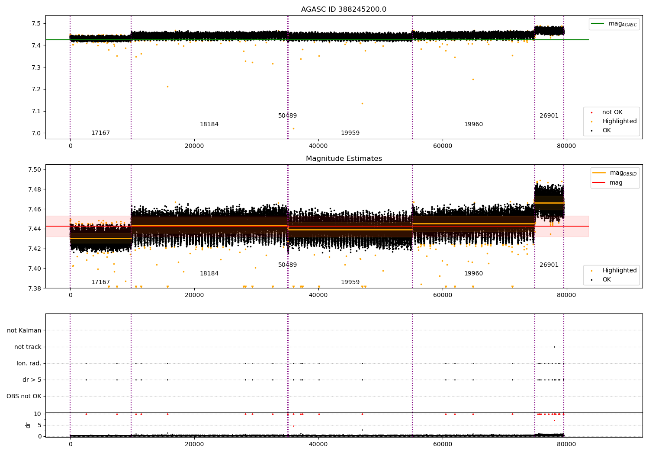Click the red "mag" legend entry in Magnitude Estimates
Image resolution: width=649 pixels, height=454 pixels.
(x=616, y=183)
